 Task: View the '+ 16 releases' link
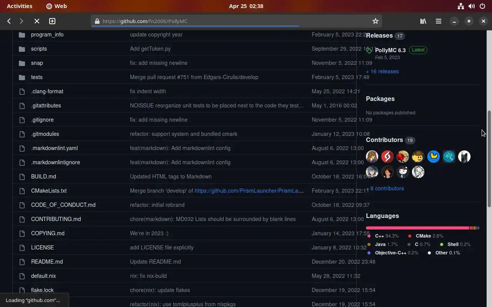point(382,71)
